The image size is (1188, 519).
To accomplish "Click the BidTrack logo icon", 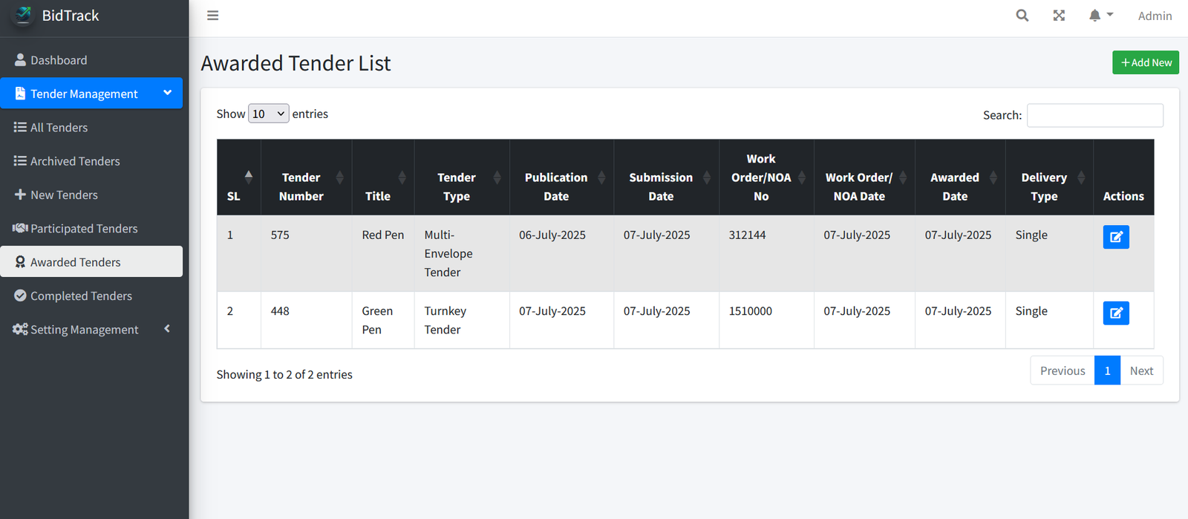I will click(24, 15).
